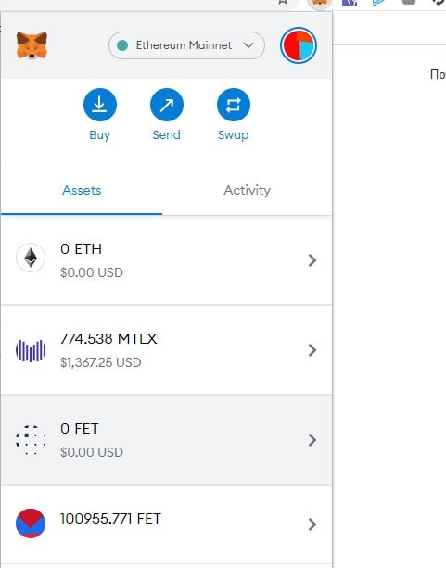Click the red-blue FET token icon
This screenshot has height=568, width=446.
point(31,524)
